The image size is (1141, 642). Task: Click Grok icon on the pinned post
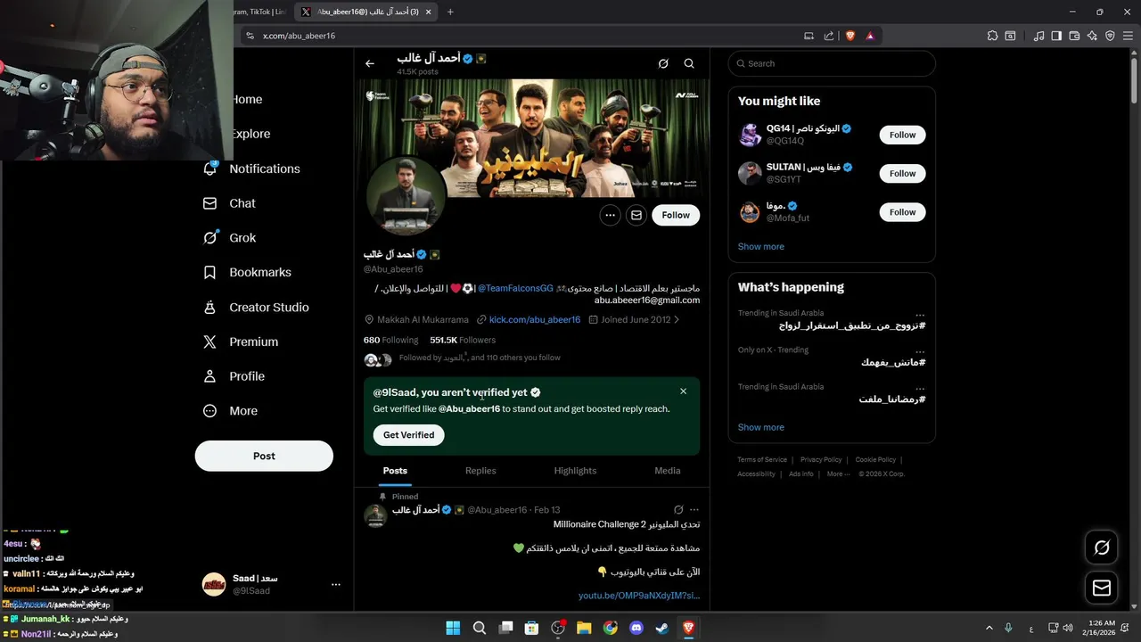pos(678,510)
